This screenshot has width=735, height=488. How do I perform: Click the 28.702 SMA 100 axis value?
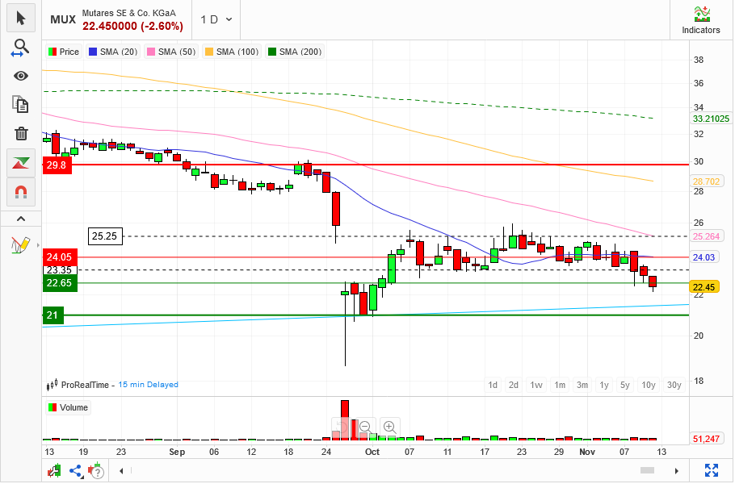706,181
